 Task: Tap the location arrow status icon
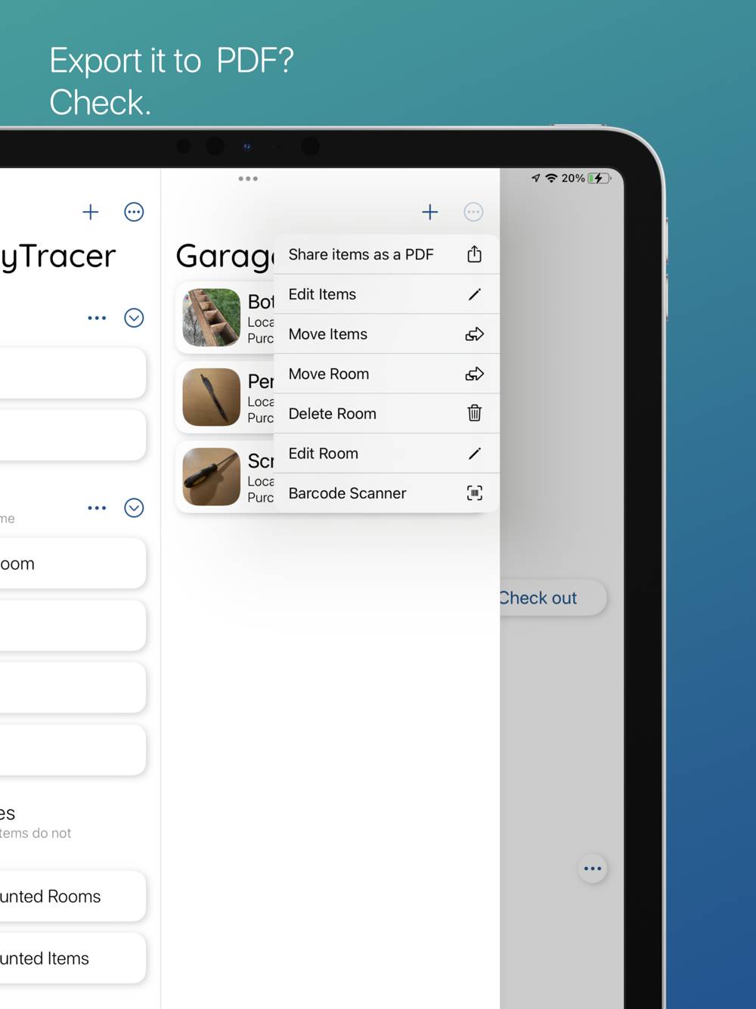click(536, 179)
